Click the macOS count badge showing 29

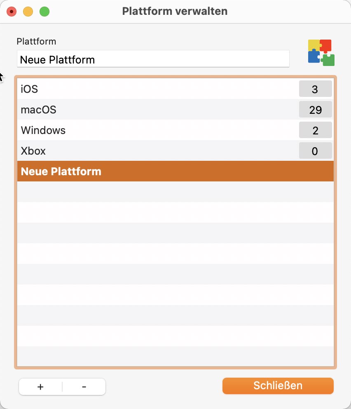(x=315, y=110)
